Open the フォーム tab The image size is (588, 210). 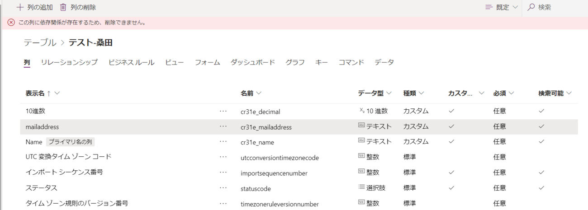point(207,62)
